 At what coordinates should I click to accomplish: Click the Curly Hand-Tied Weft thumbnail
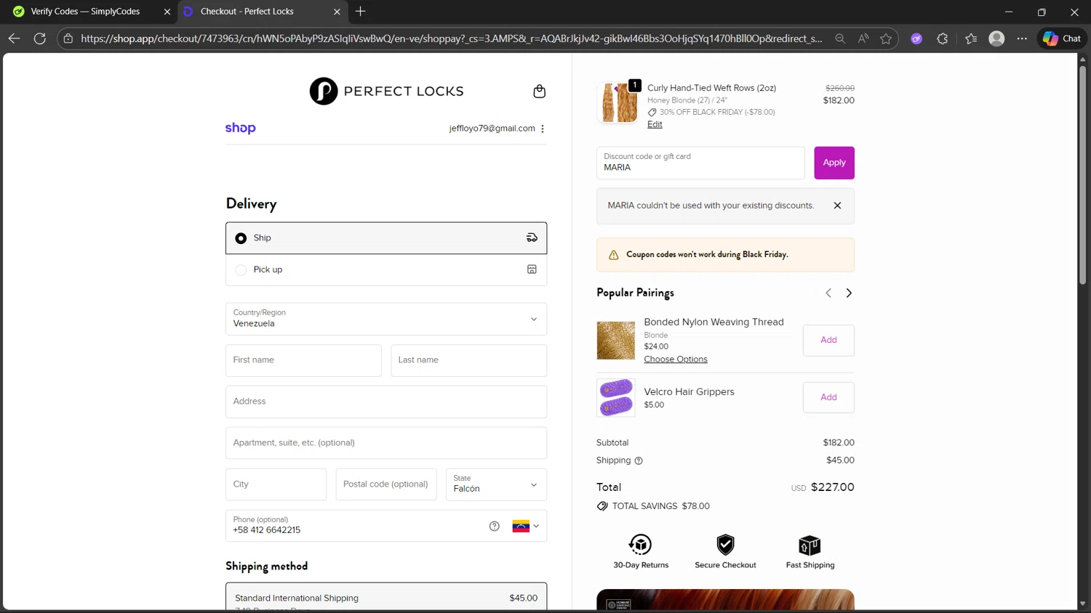(x=618, y=102)
